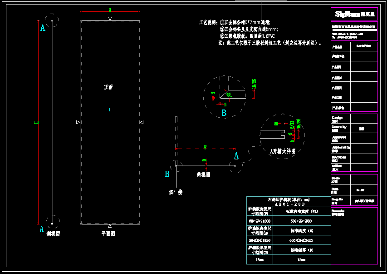Click the cyan A label at top of side view

coord(43,28)
